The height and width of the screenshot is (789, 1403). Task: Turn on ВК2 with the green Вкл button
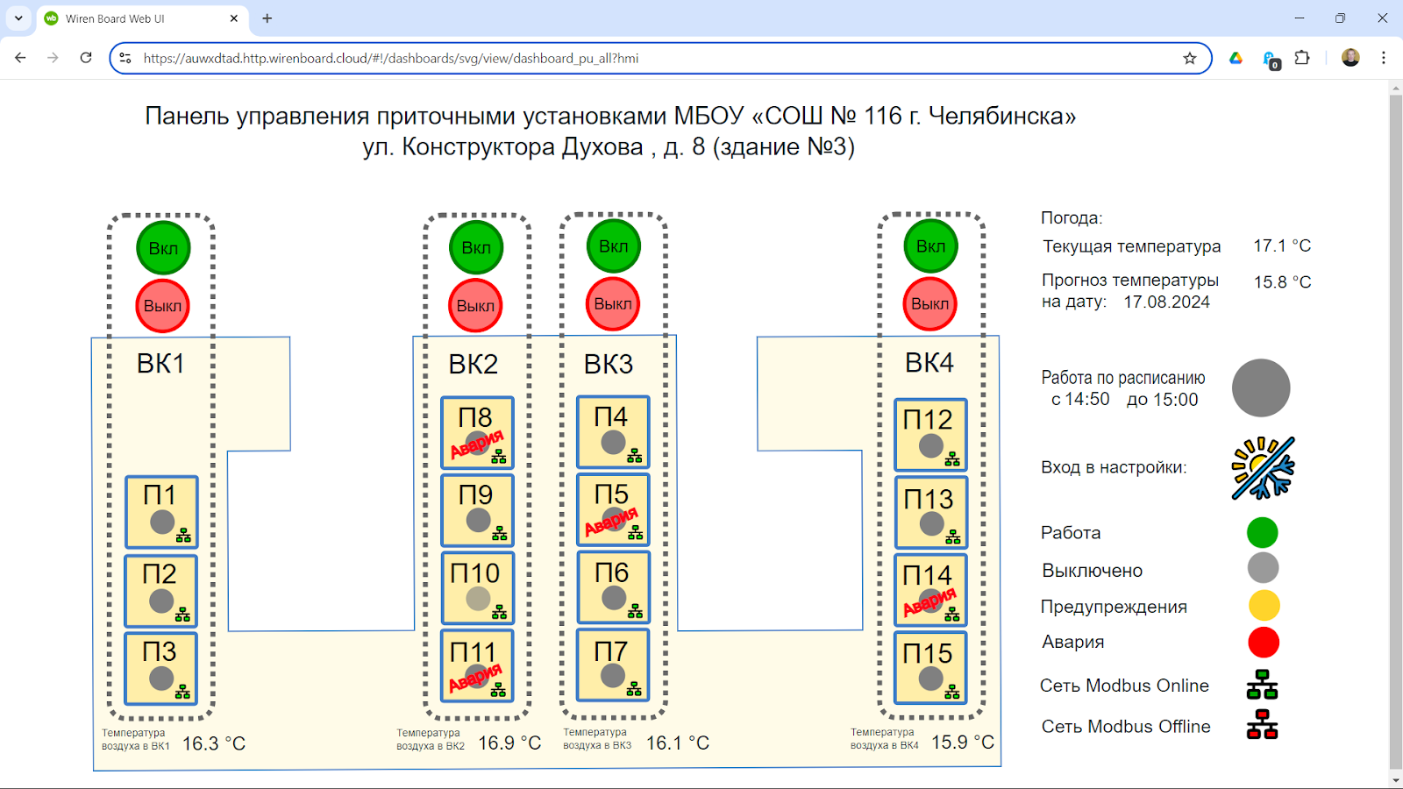pos(476,248)
